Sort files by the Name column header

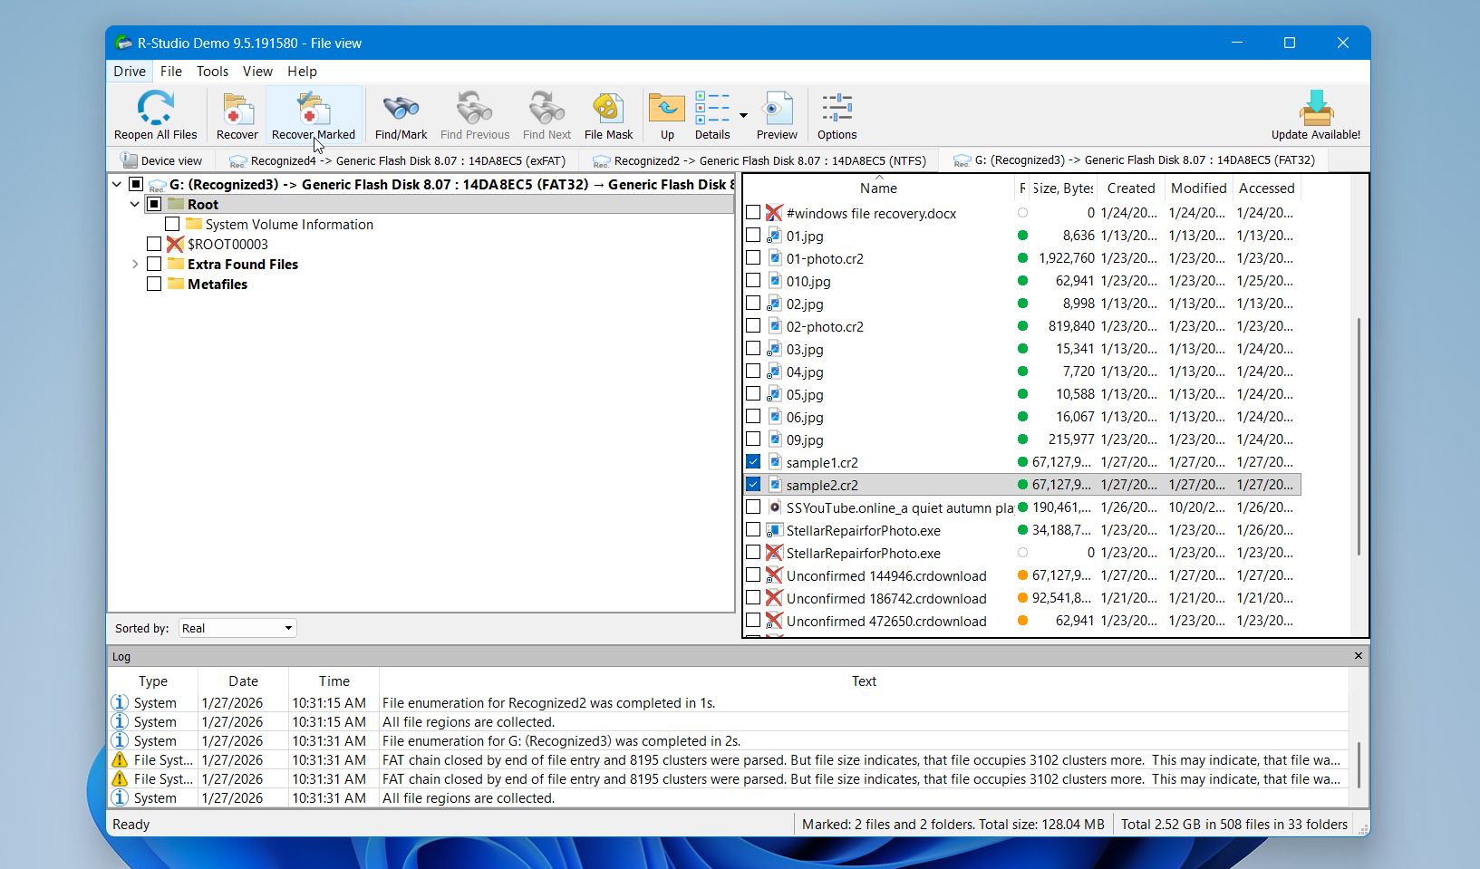pos(877,188)
